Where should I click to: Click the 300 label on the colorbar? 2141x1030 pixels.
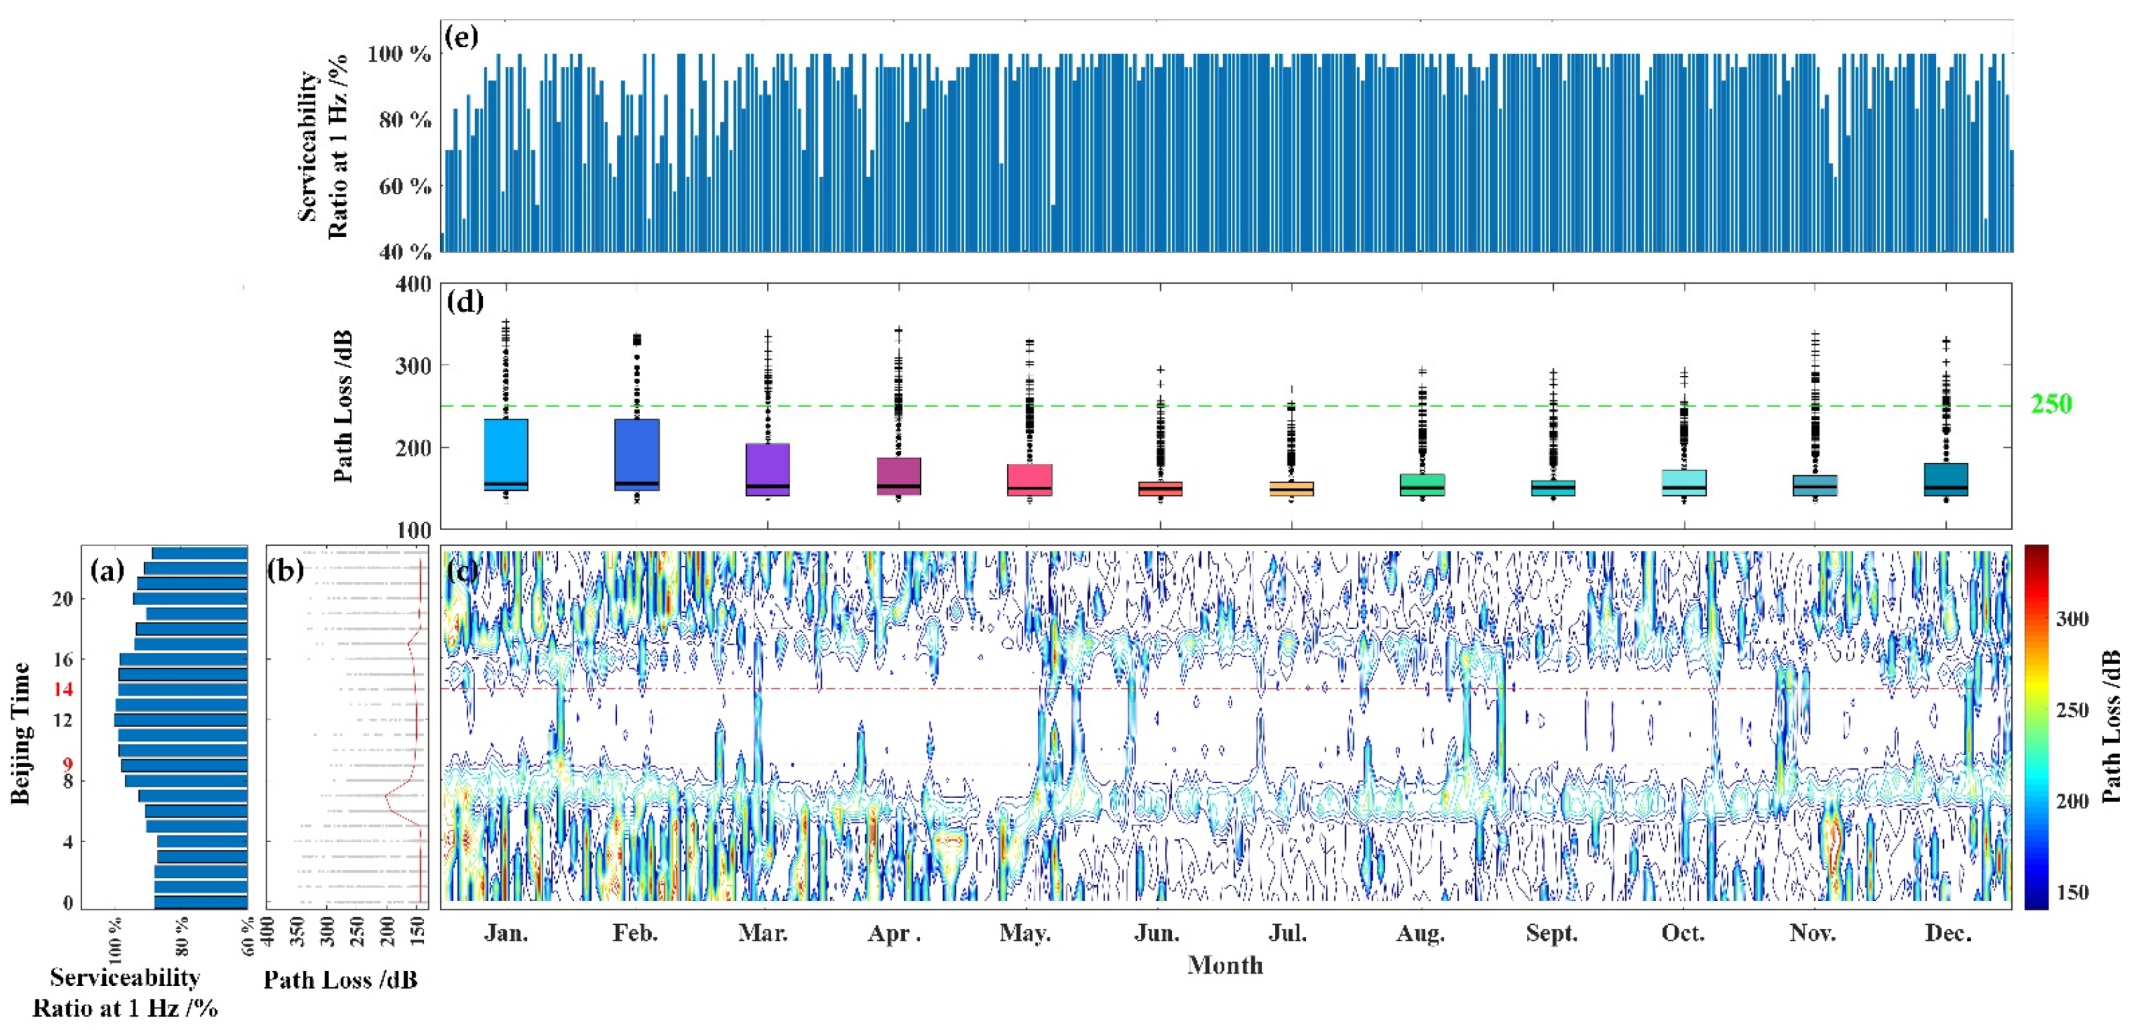[x=2072, y=619]
